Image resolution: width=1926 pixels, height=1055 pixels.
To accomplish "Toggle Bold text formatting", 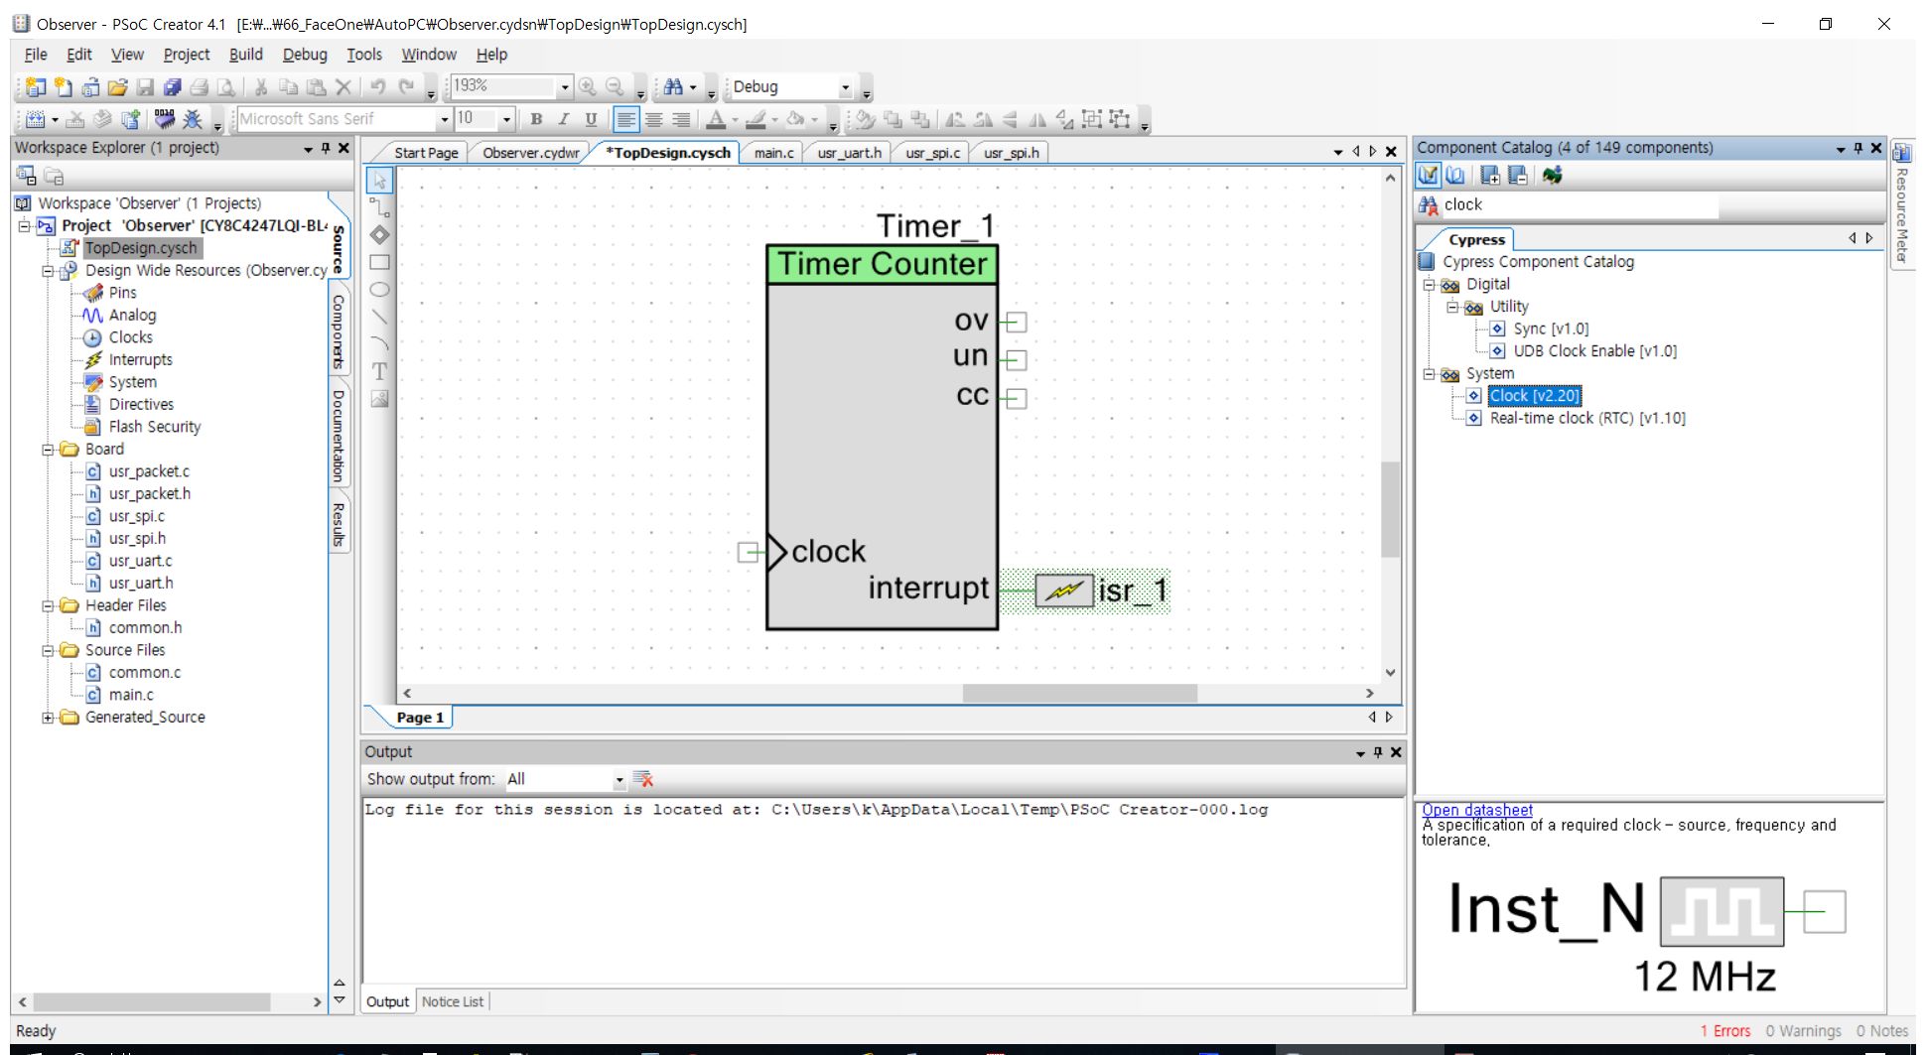I will (x=536, y=119).
